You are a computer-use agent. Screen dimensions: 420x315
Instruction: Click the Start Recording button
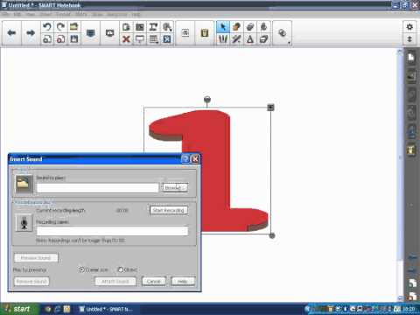click(169, 210)
